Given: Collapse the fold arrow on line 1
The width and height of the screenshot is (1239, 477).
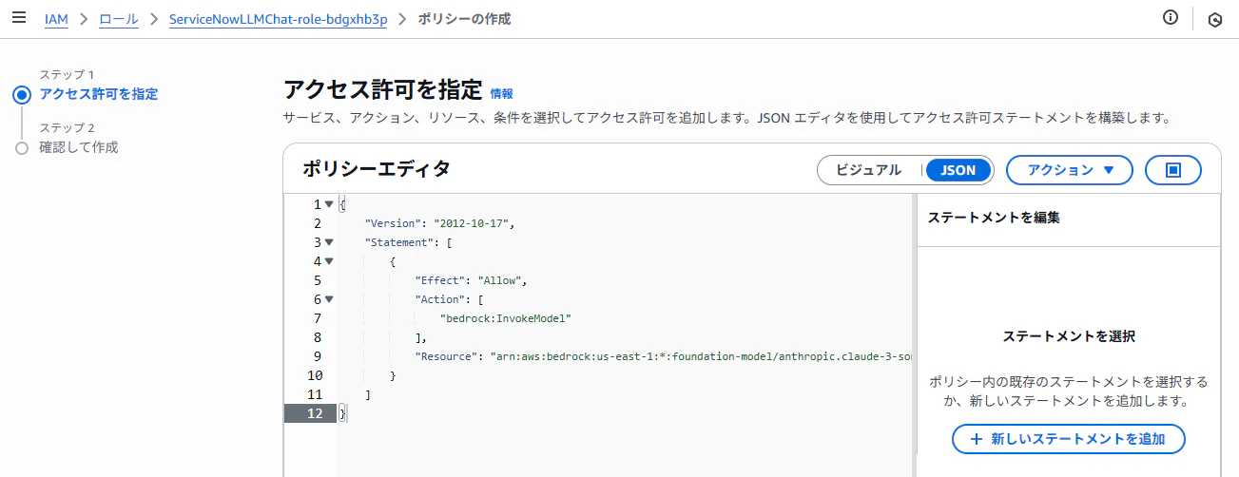Looking at the screenshot, I should 329,204.
